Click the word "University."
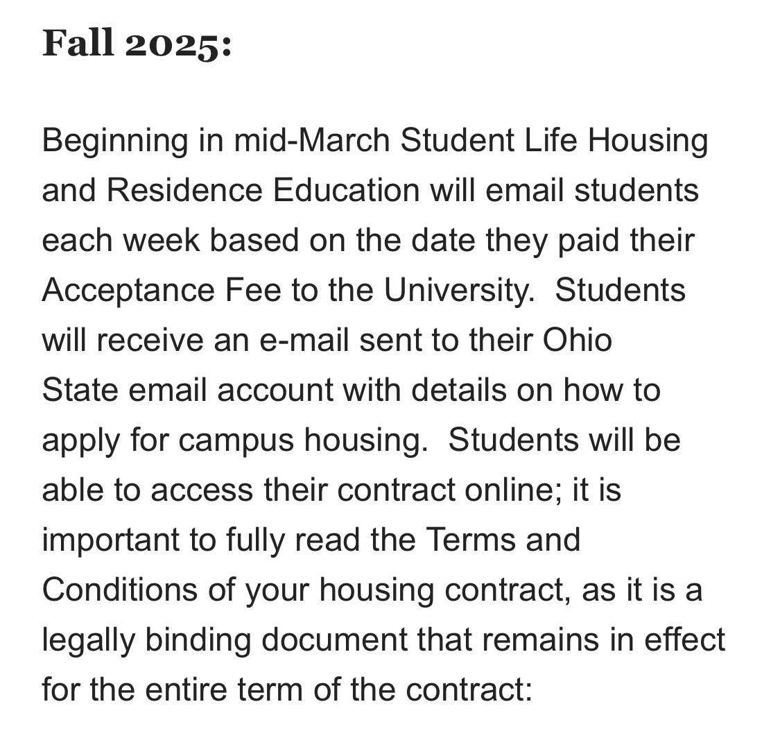The width and height of the screenshot is (780, 729). point(459,291)
